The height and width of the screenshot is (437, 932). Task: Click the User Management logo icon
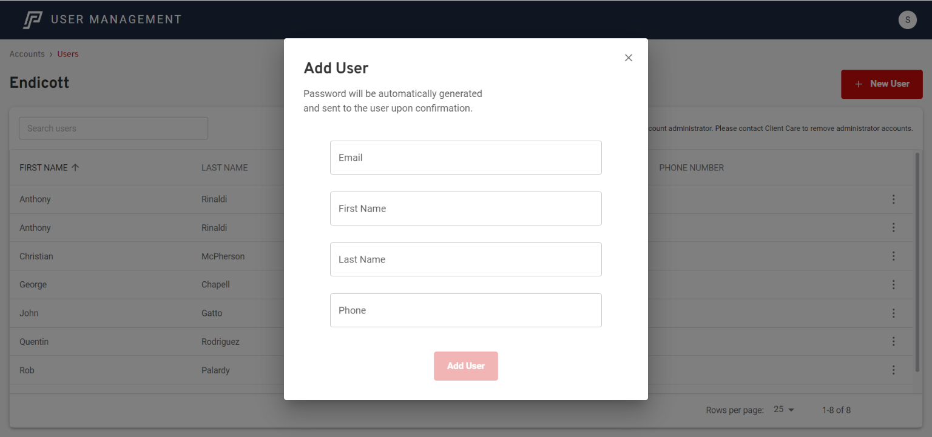[32, 19]
